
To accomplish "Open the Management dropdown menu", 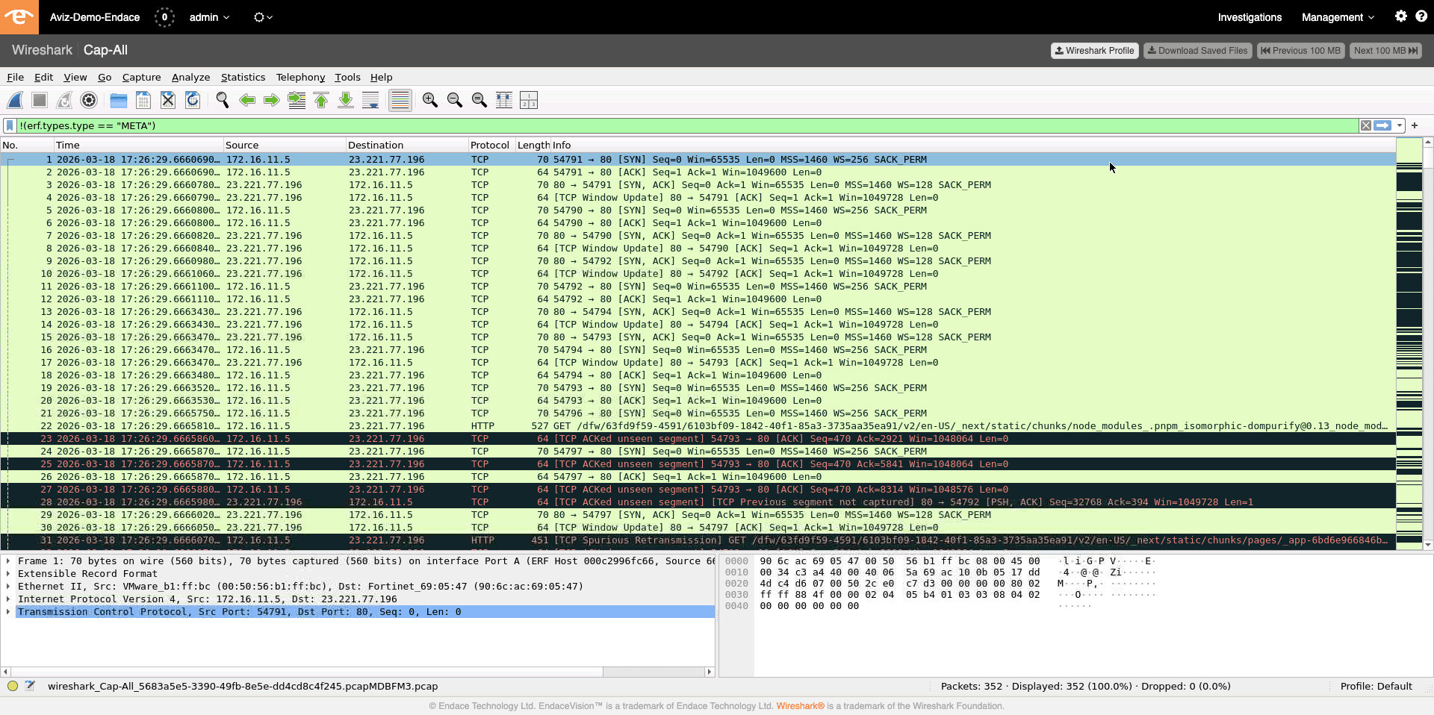I will click(x=1338, y=17).
